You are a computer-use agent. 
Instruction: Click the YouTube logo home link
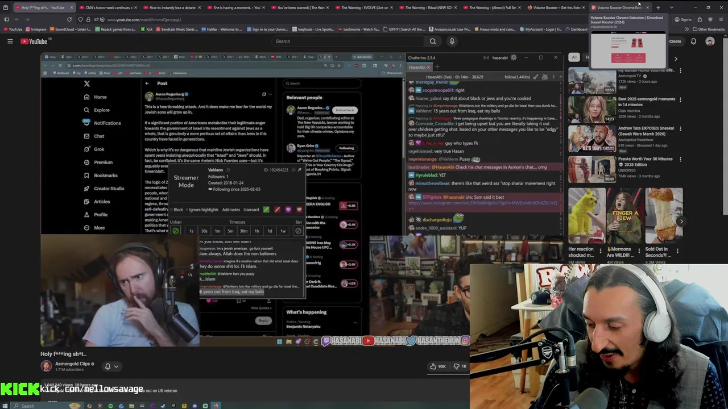(34, 41)
